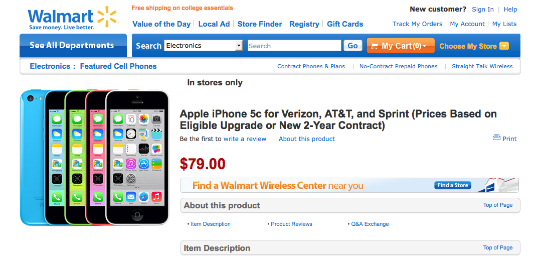Expand the Electronics search category dropdown
This screenshot has height=258, width=540.
point(239,46)
